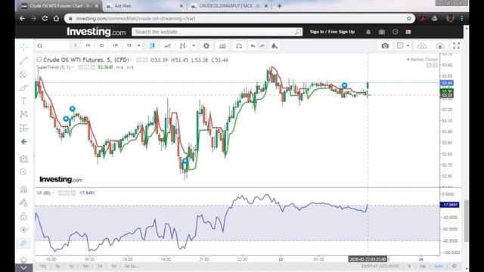Save chart layout to cloud
This screenshot has height=272, width=484.
(x=440, y=46)
